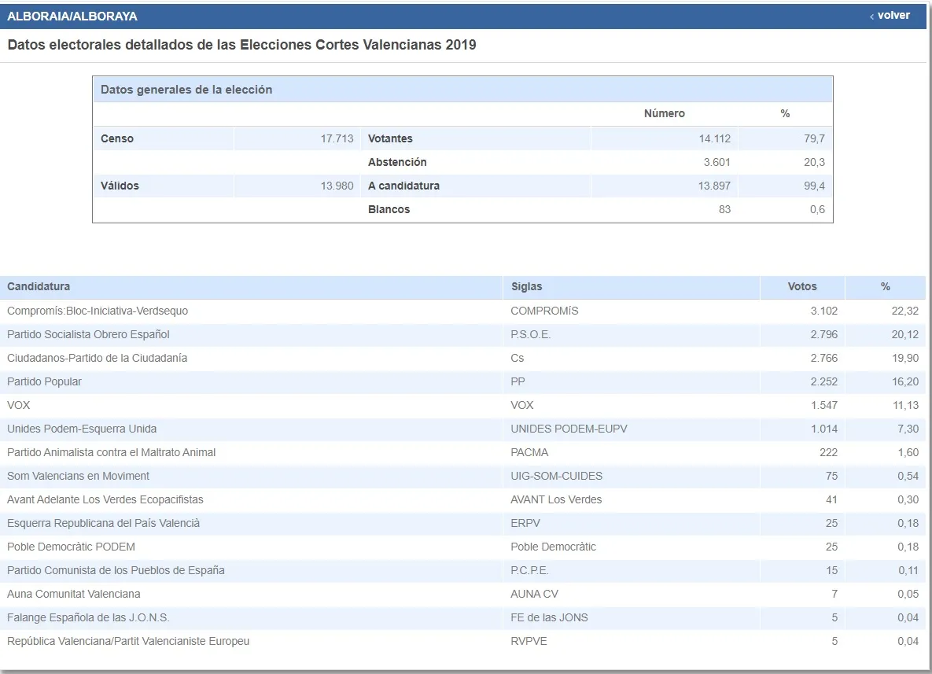Click Cs votes value 2.766
The width and height of the screenshot is (932, 674).
823,359
